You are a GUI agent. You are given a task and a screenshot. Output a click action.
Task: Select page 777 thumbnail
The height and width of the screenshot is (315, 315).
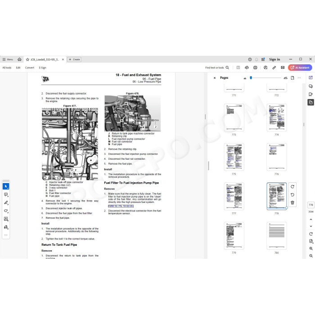(234, 196)
